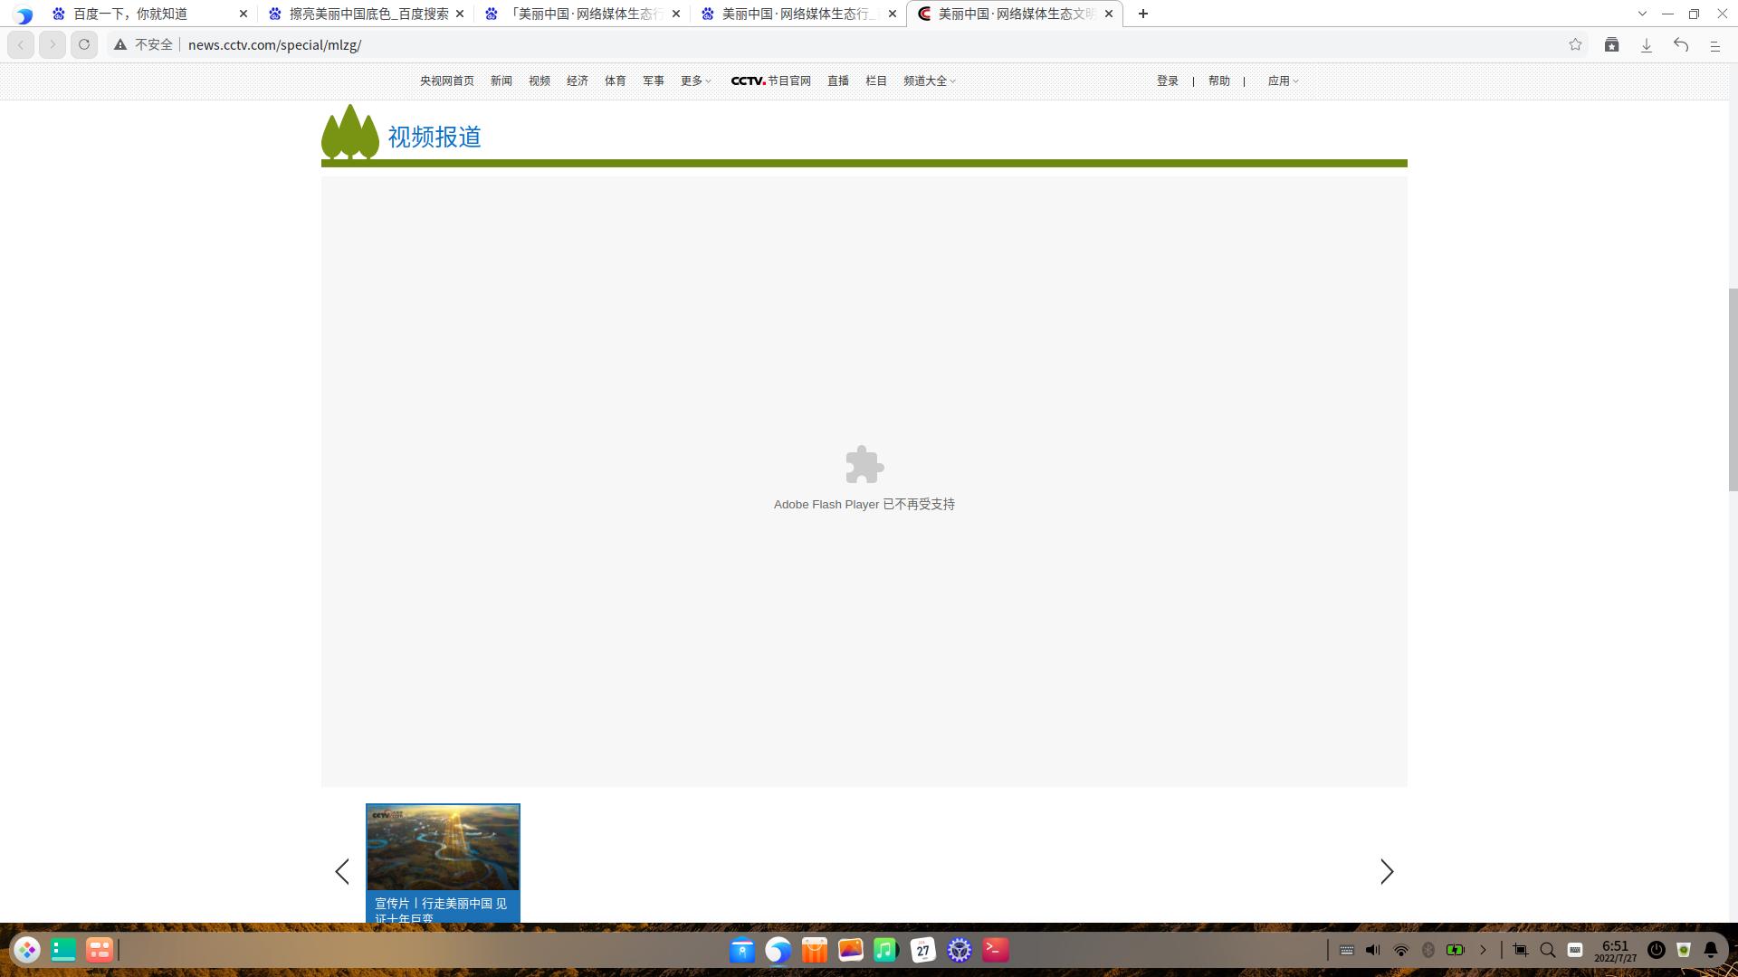
Task: Expand the 频道大全 dropdown
Action: 929,81
